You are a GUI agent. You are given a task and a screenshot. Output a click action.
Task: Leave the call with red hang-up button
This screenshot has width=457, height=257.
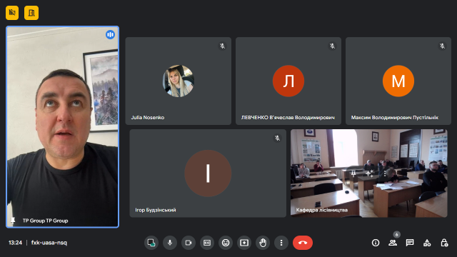click(x=303, y=243)
